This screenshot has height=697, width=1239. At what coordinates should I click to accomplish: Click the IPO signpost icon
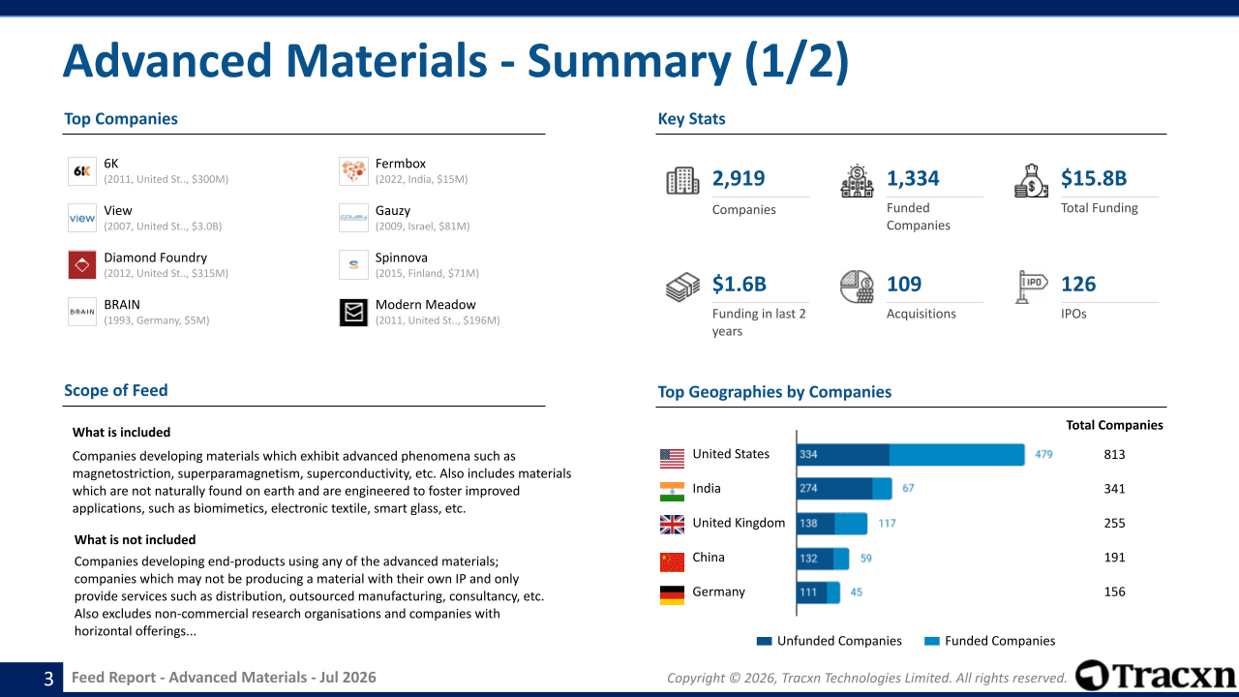point(1031,287)
